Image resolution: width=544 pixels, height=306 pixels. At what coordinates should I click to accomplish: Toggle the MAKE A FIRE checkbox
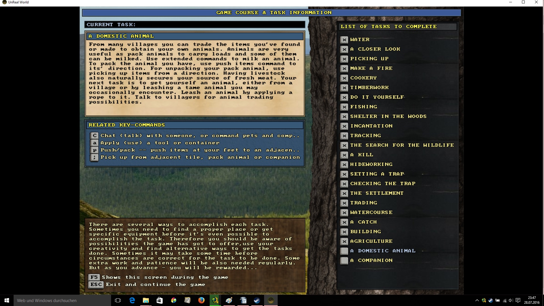[x=344, y=69]
